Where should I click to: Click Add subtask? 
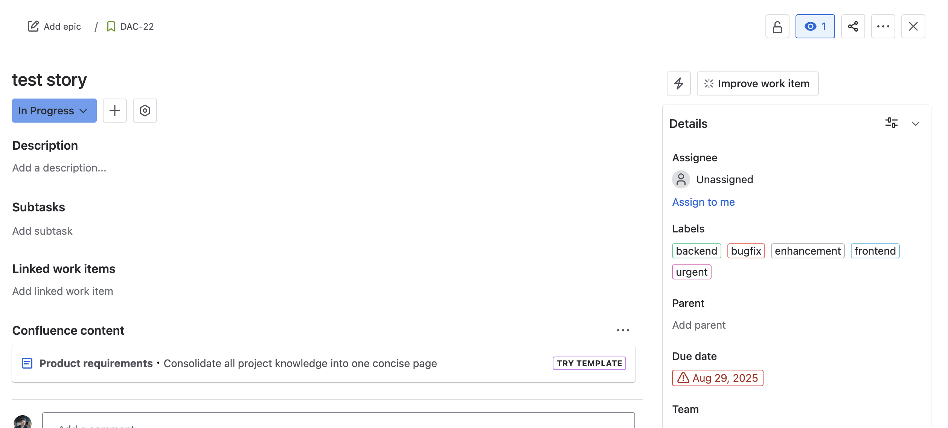click(x=42, y=231)
